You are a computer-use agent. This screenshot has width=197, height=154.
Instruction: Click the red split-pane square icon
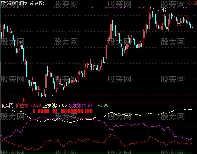point(194,3)
